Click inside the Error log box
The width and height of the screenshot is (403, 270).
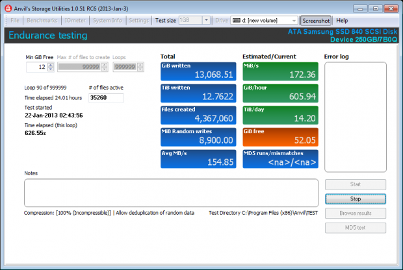[356, 117]
